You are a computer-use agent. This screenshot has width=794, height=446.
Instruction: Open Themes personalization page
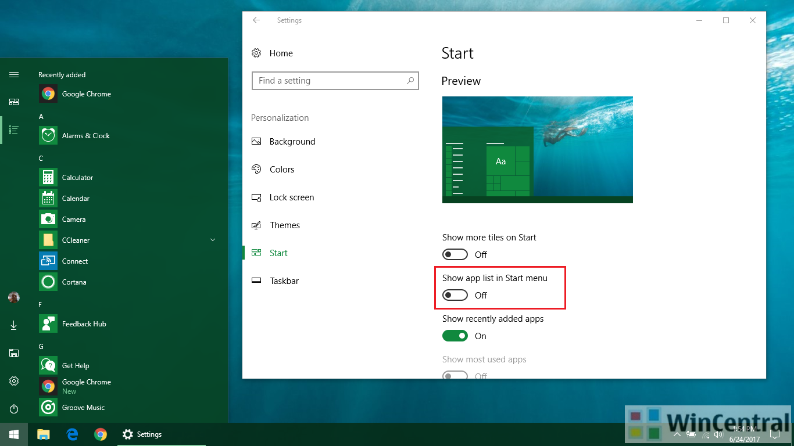284,225
